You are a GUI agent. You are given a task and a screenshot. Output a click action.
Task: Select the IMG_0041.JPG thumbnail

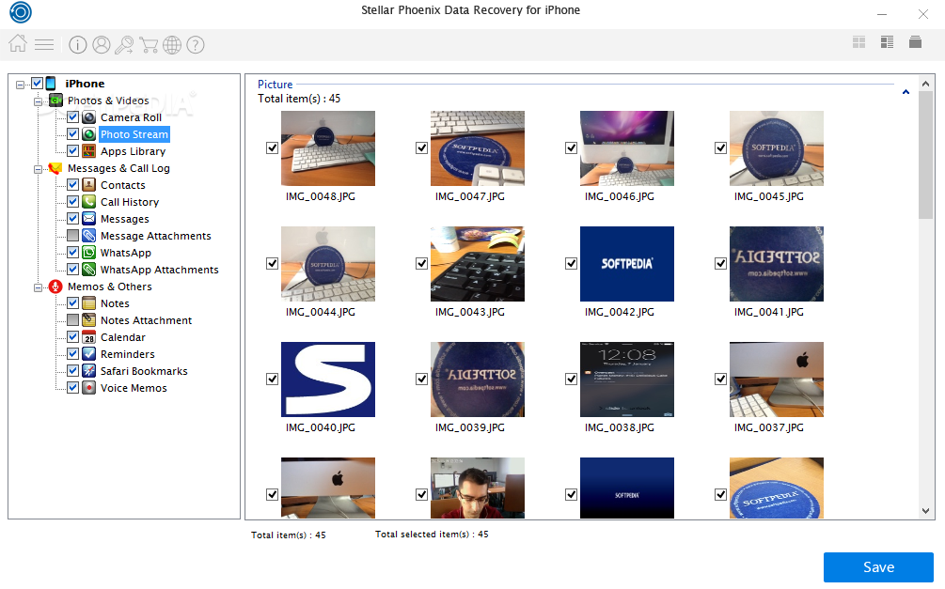777,264
